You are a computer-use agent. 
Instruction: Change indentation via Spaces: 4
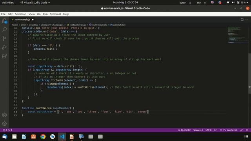pyautogui.click(x=198, y=130)
